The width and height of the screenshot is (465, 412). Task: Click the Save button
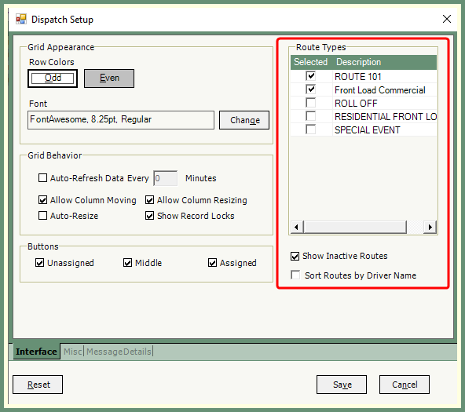click(342, 385)
